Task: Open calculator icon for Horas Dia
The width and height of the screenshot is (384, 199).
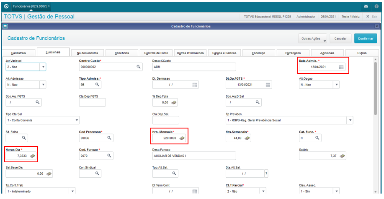Action: pos(33,156)
